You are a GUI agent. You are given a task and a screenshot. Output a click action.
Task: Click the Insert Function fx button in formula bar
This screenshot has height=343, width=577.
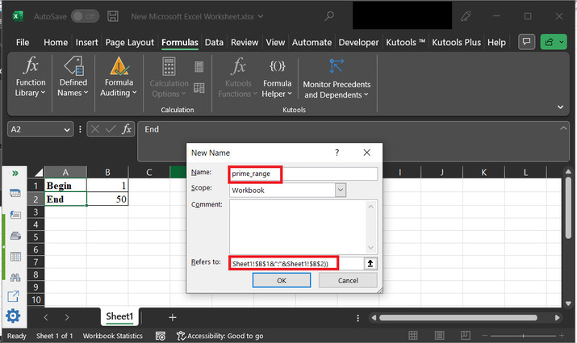(127, 129)
